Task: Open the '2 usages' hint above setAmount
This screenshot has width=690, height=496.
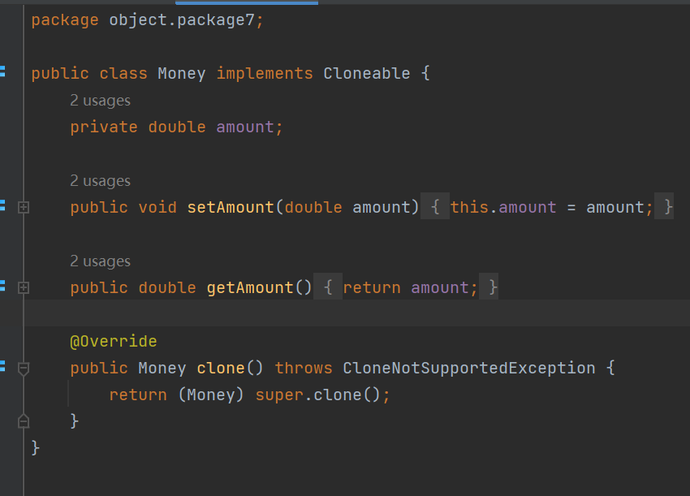Action: pos(101,181)
